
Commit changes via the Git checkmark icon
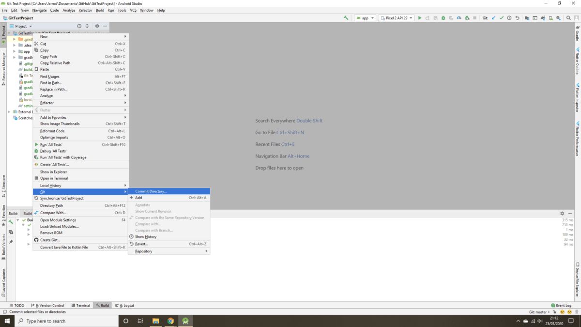502,17
